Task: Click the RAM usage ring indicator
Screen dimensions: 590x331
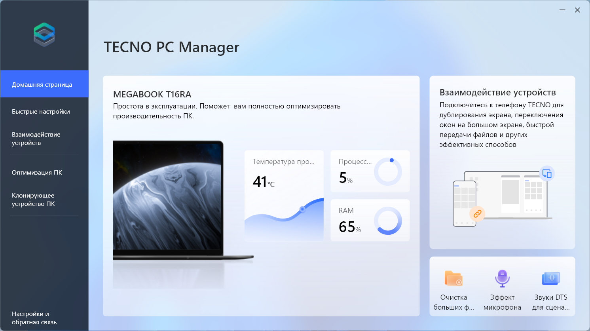Action: 388,221
